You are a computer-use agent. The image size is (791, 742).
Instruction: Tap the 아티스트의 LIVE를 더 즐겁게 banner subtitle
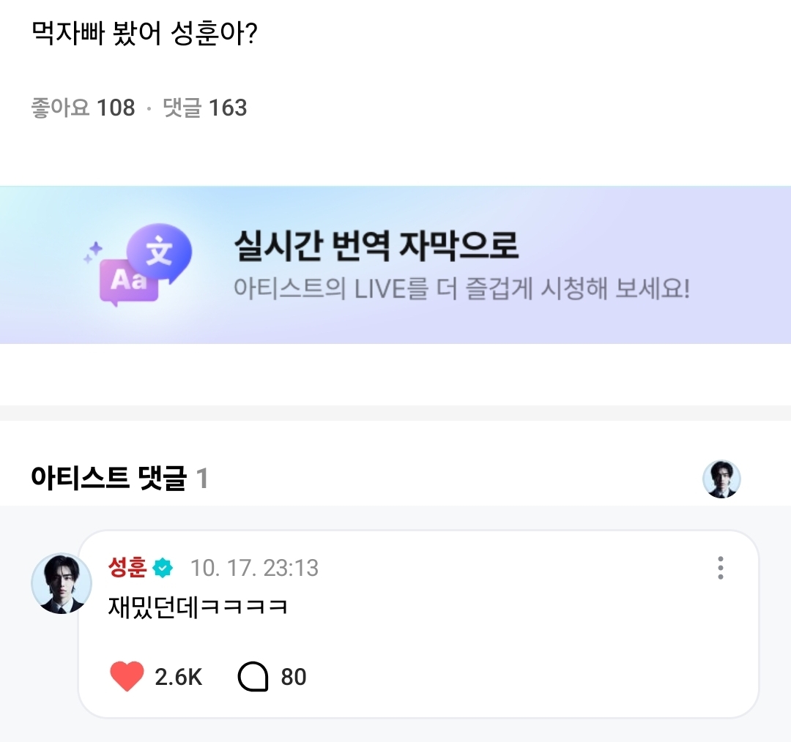tap(461, 288)
